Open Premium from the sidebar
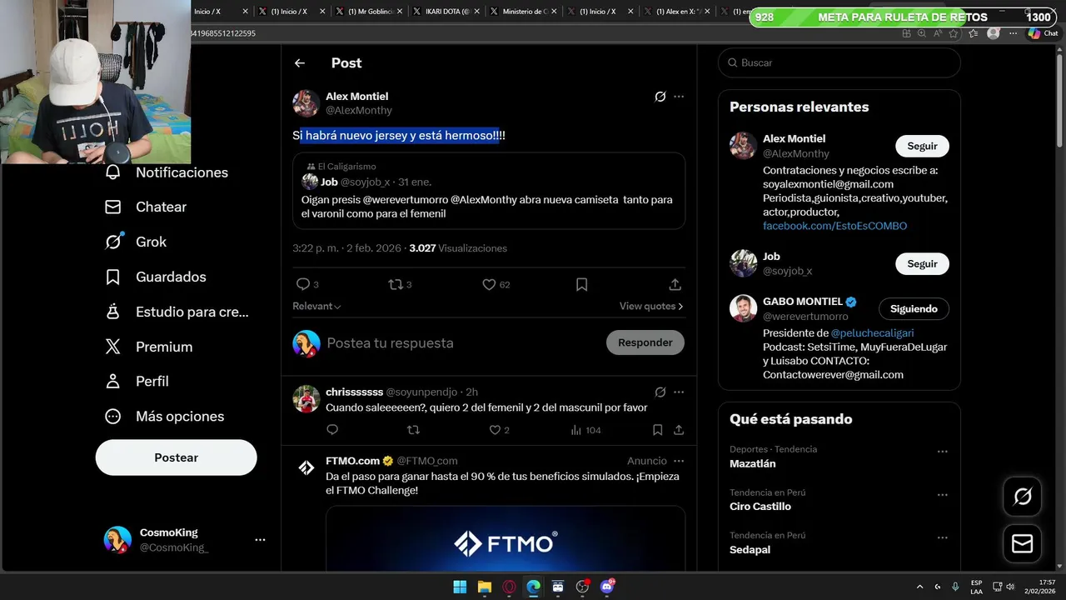Image resolution: width=1066 pixels, height=600 pixels. (148, 347)
